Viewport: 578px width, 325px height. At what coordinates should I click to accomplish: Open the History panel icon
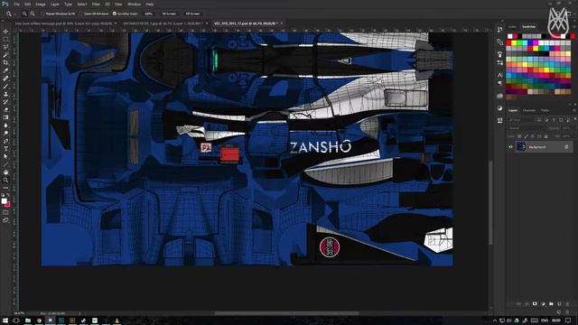click(x=499, y=30)
